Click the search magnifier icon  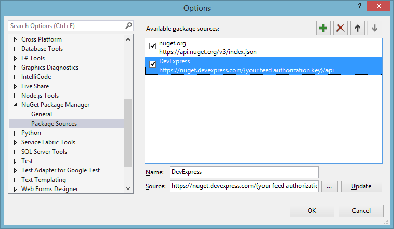[x=129, y=25]
